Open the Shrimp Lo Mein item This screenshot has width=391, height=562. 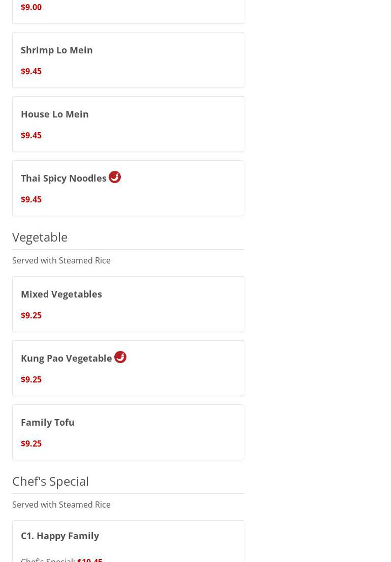[57, 50]
